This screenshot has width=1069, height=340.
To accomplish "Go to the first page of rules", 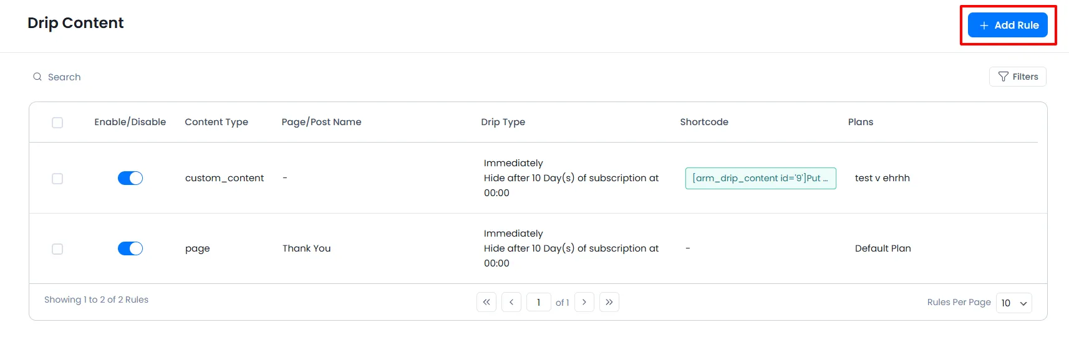I will coord(486,303).
